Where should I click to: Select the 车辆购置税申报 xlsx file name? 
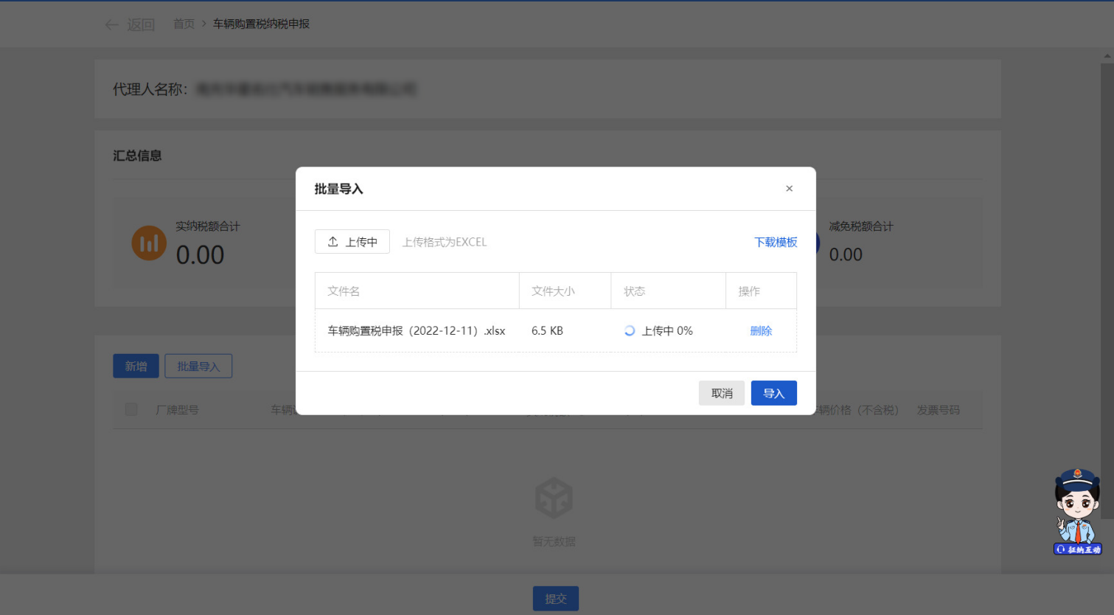click(x=417, y=331)
